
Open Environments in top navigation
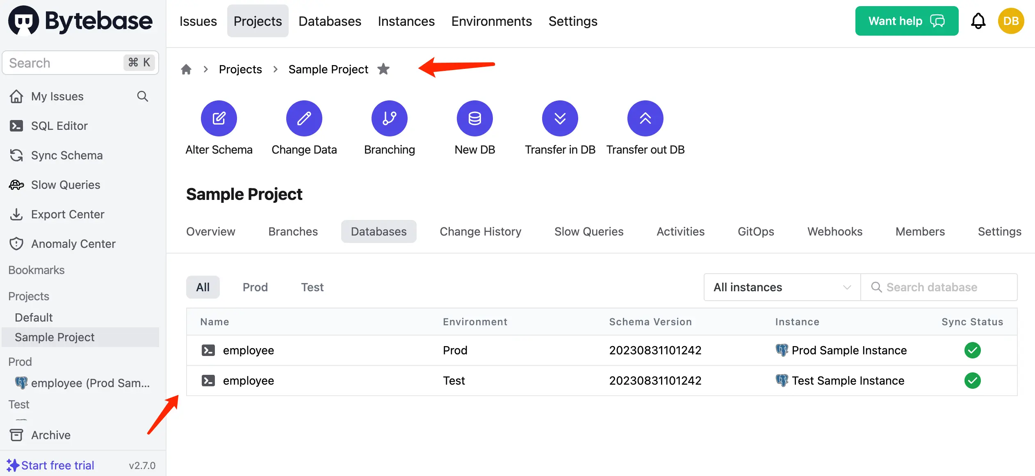click(492, 21)
